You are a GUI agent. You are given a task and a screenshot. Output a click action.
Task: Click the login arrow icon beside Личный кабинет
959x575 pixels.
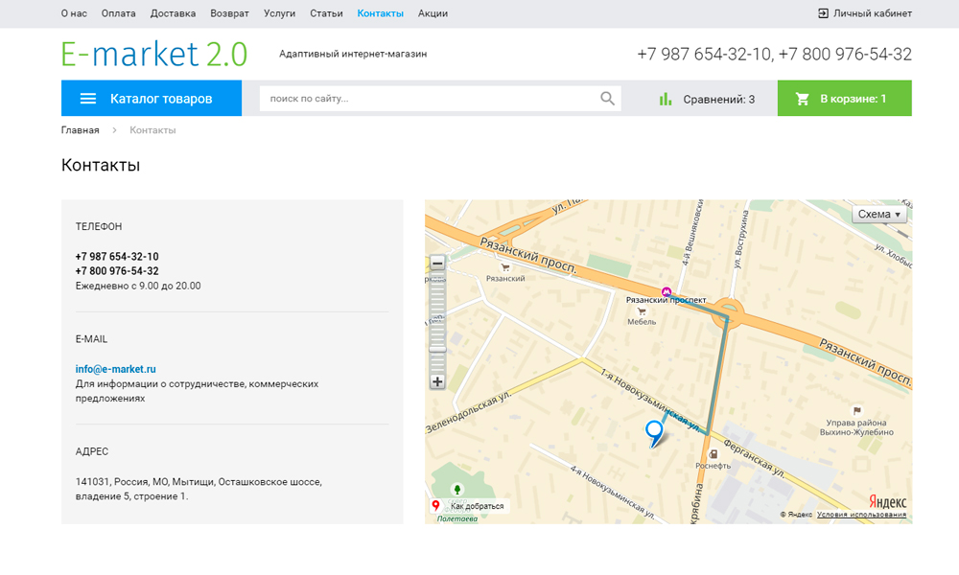(823, 13)
